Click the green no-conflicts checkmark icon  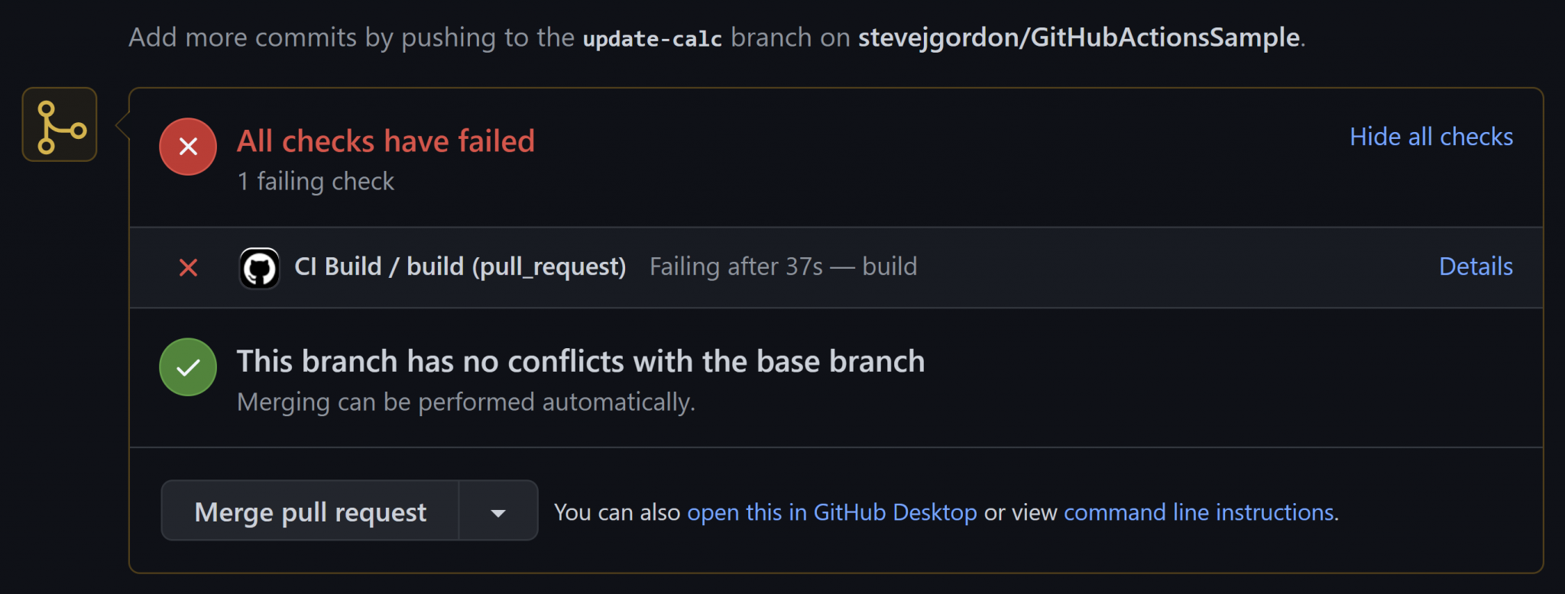click(x=188, y=367)
